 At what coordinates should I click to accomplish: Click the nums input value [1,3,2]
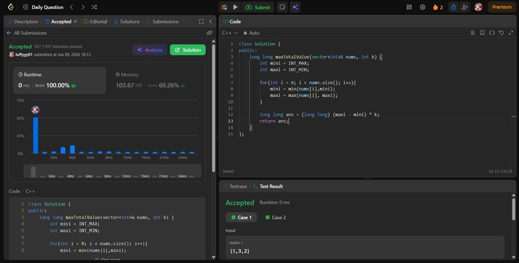(x=240, y=251)
